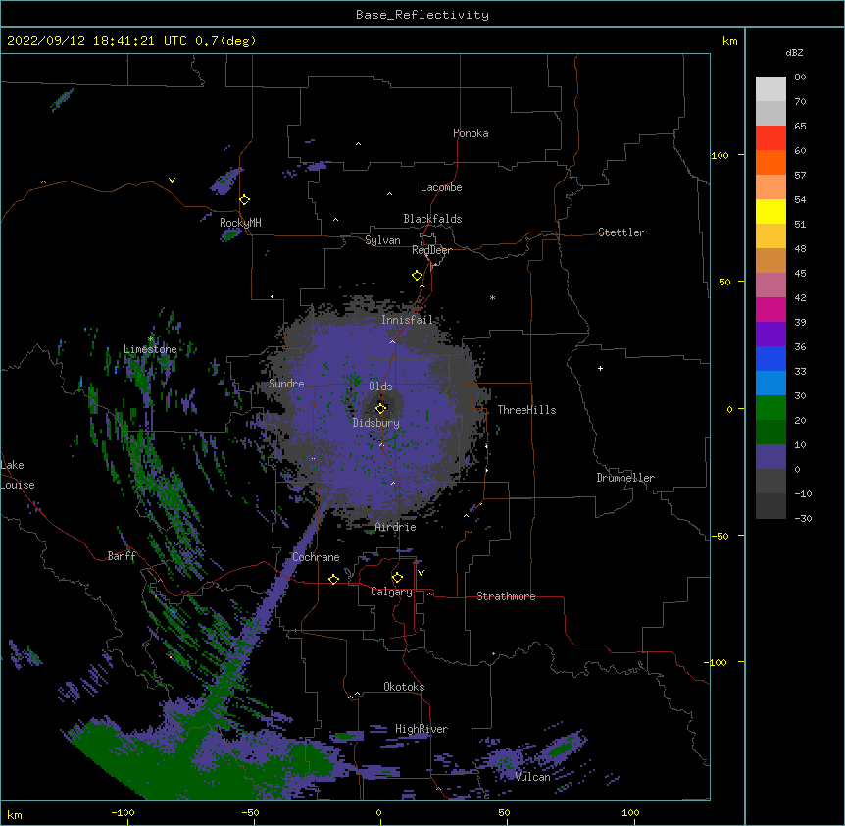Click the yellow v marker east of Calgary

click(421, 573)
